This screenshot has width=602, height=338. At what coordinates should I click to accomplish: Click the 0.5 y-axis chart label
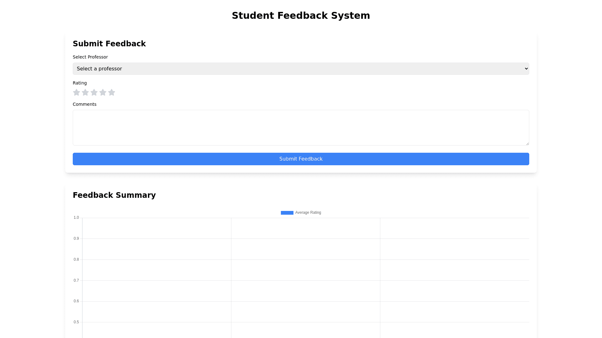76,322
